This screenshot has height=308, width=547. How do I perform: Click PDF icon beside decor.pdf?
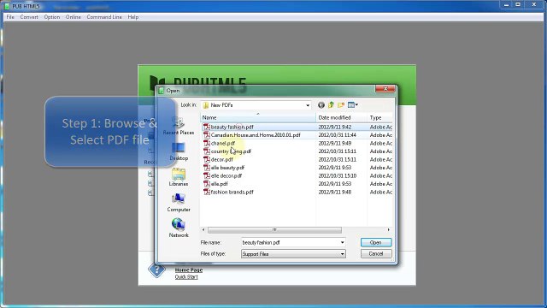pyautogui.click(x=207, y=159)
